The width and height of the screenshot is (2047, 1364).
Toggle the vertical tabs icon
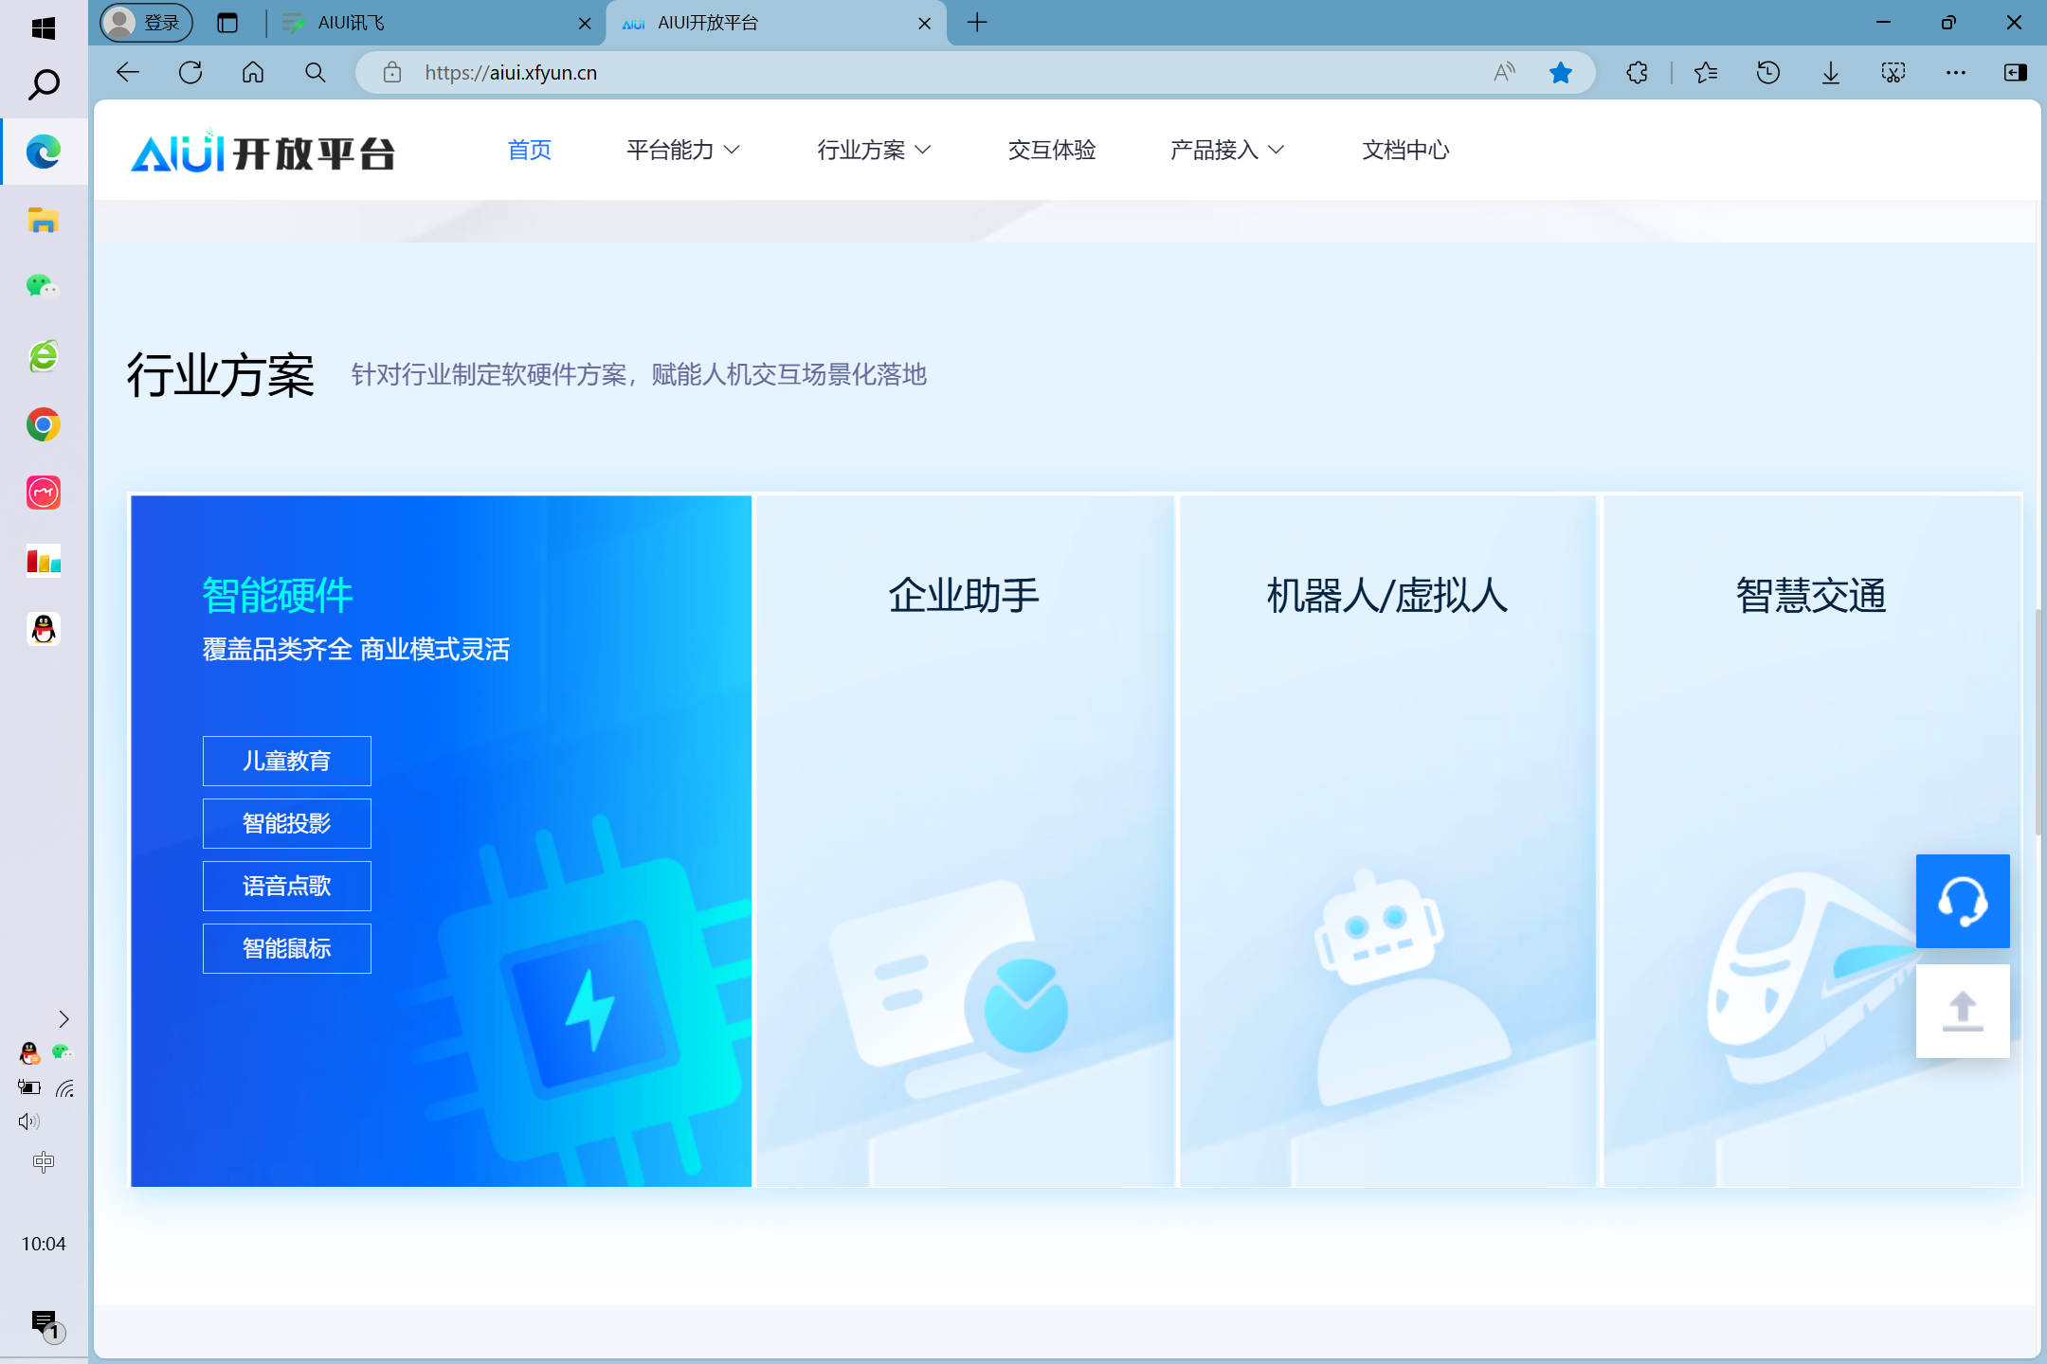click(x=227, y=23)
